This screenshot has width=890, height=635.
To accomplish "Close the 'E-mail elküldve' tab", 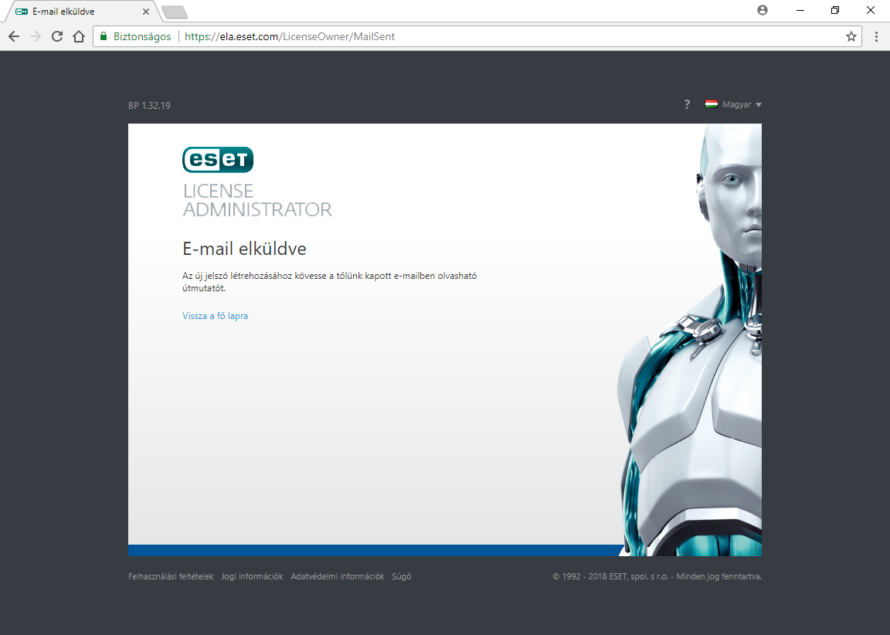I will pos(146,12).
